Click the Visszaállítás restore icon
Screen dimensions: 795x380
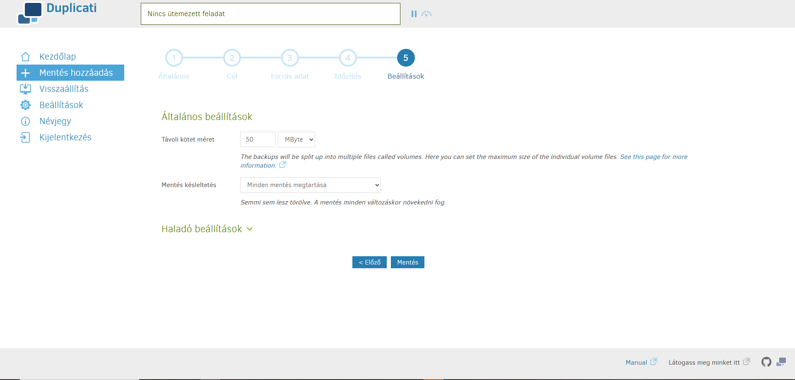[x=25, y=89]
